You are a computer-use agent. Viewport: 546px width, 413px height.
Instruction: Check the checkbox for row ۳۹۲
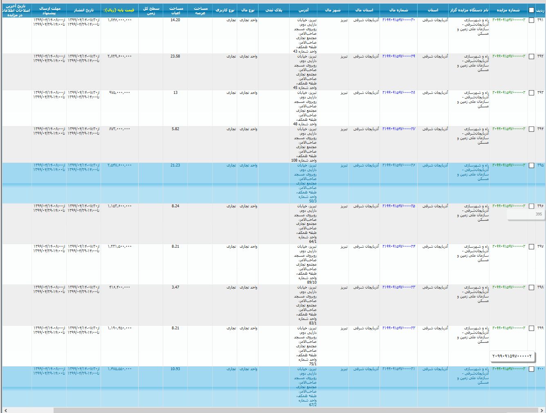coord(531,57)
